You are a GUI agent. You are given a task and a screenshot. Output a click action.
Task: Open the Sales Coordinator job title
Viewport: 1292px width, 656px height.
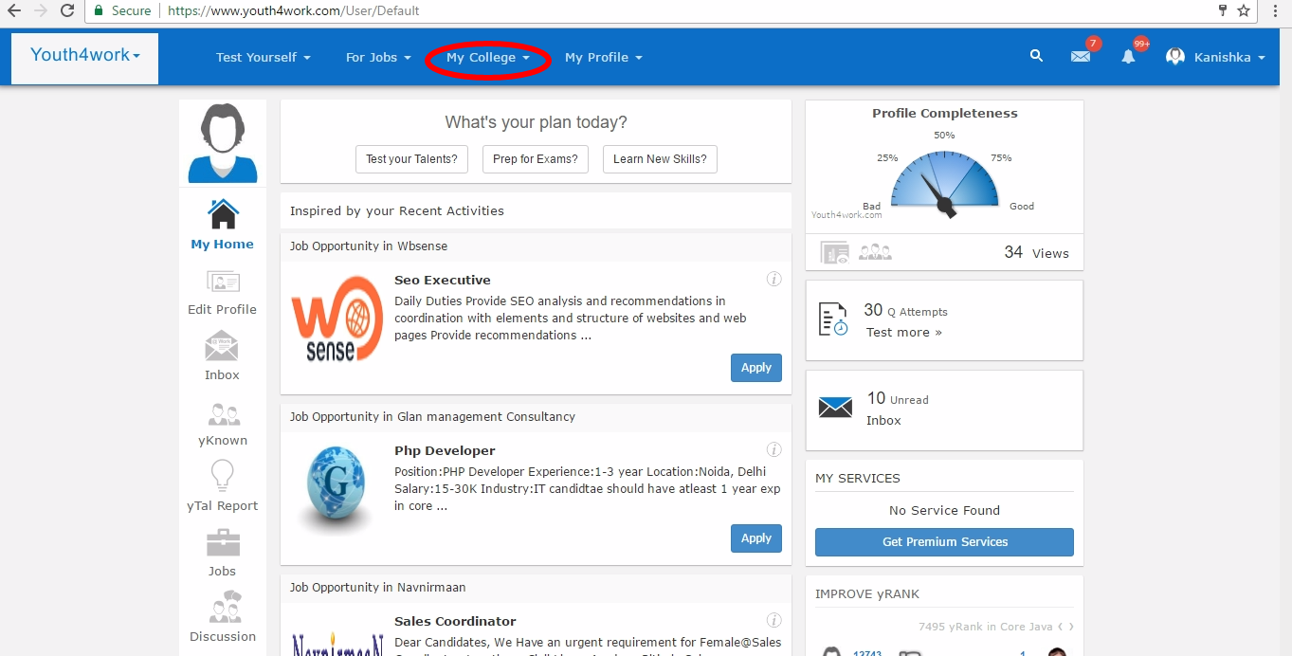pyautogui.click(x=455, y=621)
